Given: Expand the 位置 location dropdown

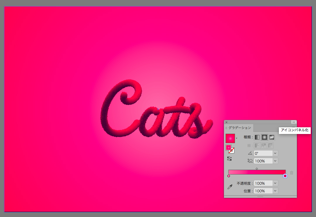Looking at the screenshot, I should click(275, 191).
